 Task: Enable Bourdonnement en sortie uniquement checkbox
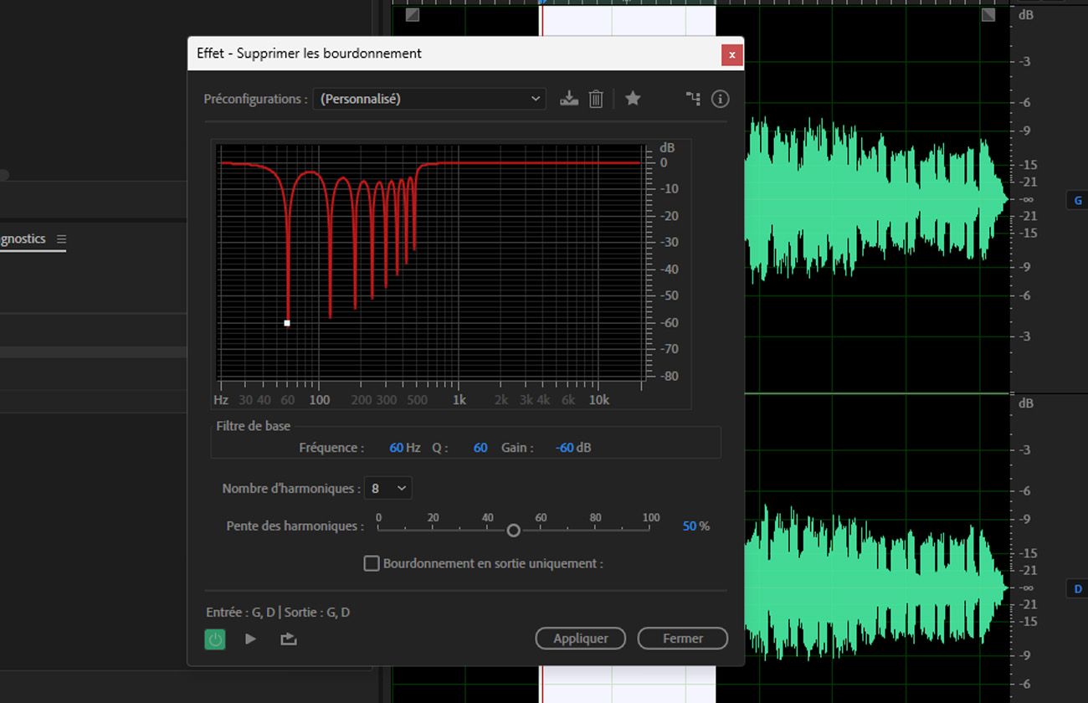(372, 563)
